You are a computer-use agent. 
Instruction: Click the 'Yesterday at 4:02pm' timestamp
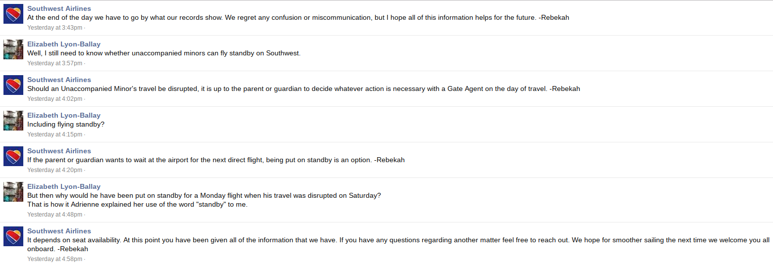tap(55, 99)
